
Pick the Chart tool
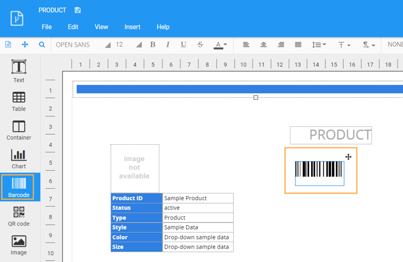[19, 158]
